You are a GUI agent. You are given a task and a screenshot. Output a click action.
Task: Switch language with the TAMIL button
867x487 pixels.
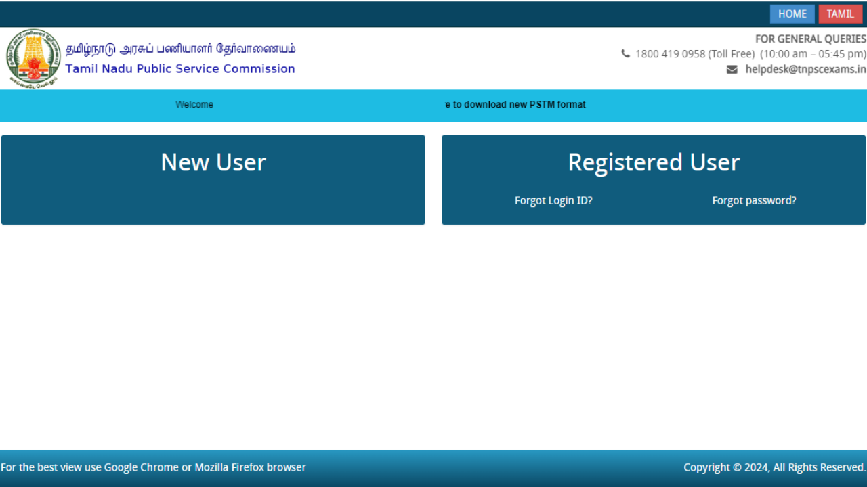[x=840, y=14]
